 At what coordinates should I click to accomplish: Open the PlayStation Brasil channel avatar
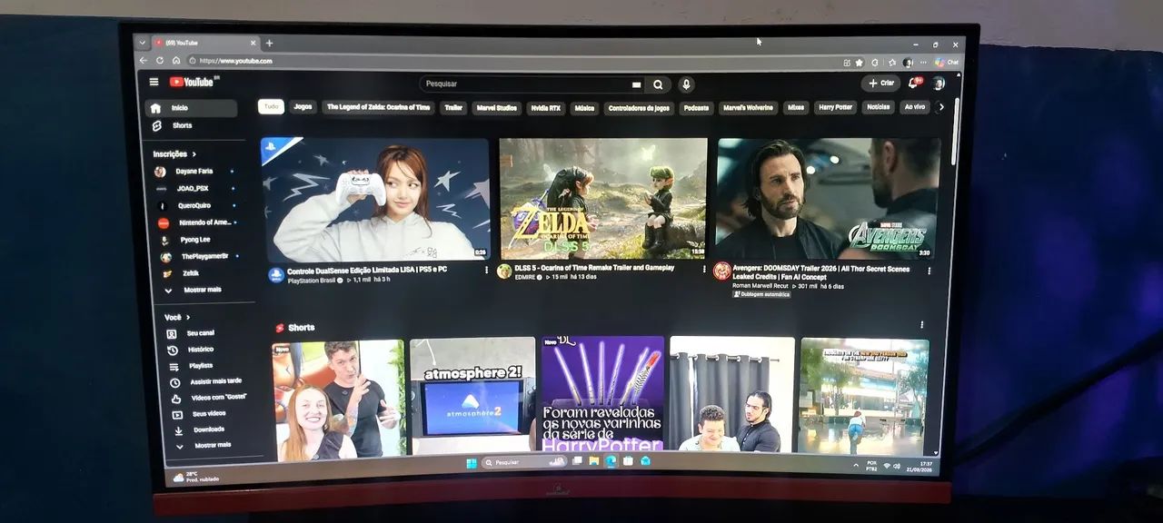[x=276, y=275]
